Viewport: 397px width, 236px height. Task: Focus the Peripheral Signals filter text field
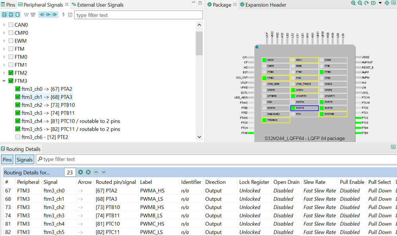[x=138, y=15]
